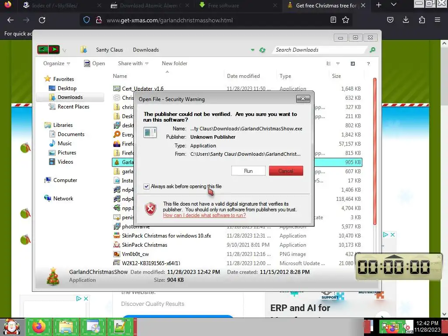The image size is (448, 336).
Task: Select Downloads under Favorites
Action: point(70,97)
